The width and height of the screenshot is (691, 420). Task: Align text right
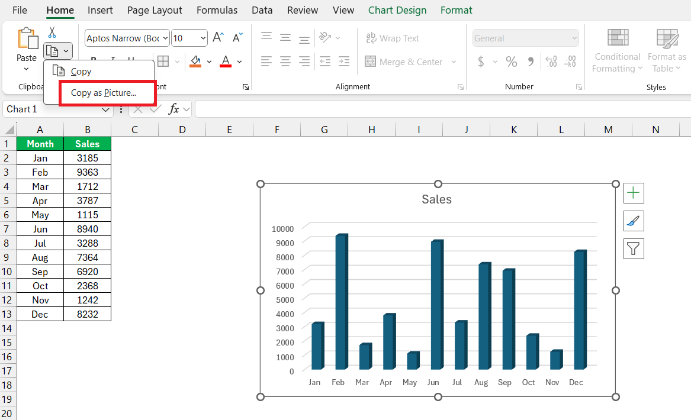(x=304, y=61)
